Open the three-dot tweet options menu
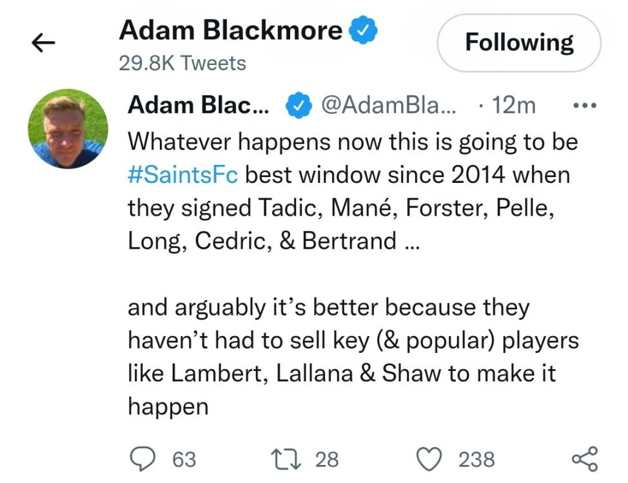The height and width of the screenshot is (483, 628). click(585, 105)
